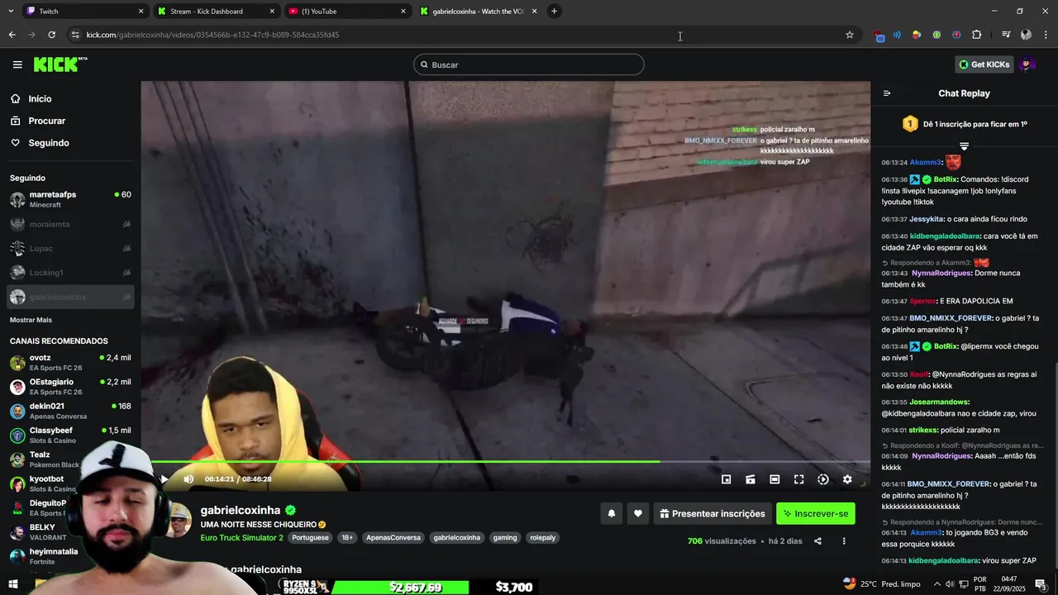Switch to the YouTube browser tab
The width and height of the screenshot is (1058, 595).
pyautogui.click(x=347, y=11)
